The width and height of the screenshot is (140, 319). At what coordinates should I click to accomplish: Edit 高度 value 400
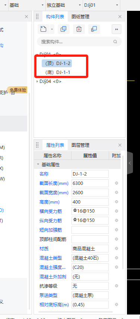click(x=90, y=202)
